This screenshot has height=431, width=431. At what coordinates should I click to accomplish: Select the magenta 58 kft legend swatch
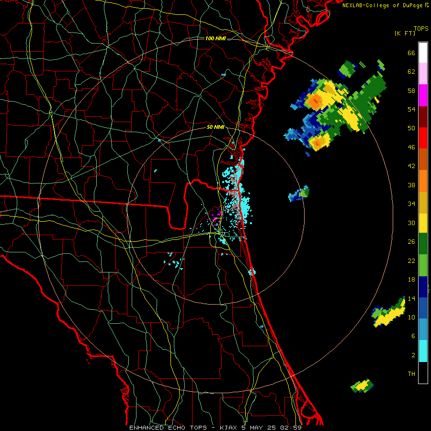pyautogui.click(x=423, y=95)
